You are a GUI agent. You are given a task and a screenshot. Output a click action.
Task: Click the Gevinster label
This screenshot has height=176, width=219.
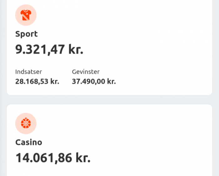86,72
